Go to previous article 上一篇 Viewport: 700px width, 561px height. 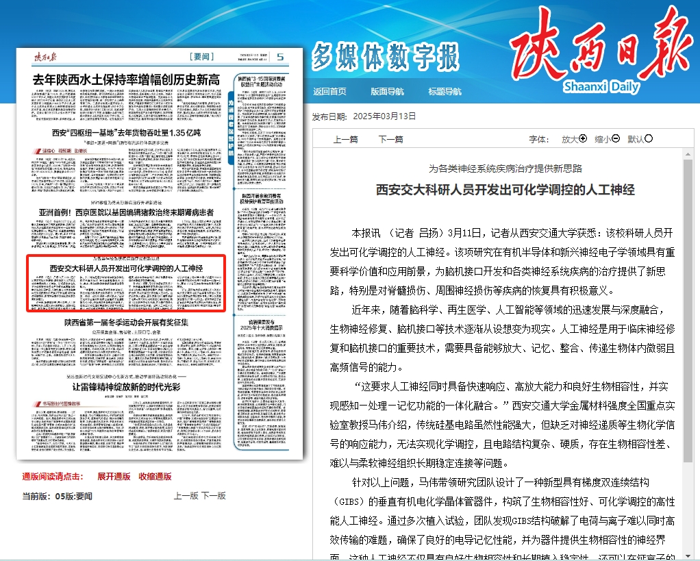click(x=345, y=139)
